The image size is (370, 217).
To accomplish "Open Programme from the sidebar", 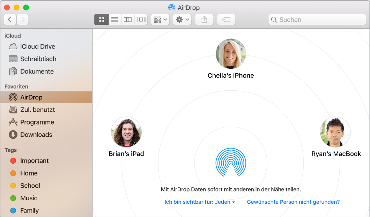I will pyautogui.click(x=37, y=122).
